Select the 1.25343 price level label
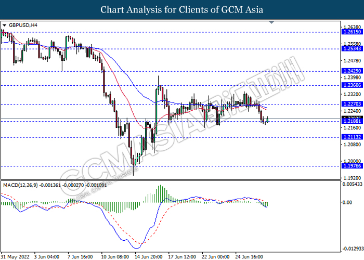The image size is (364, 260). pyautogui.click(x=353, y=48)
